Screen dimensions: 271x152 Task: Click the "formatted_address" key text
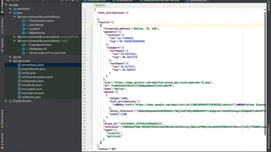pos(117,29)
